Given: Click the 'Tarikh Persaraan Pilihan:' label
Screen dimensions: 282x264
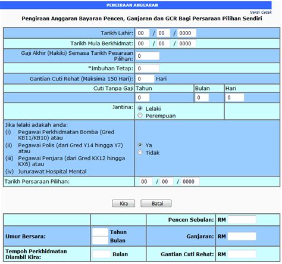Looking at the screenshot, I should coord(37,182).
